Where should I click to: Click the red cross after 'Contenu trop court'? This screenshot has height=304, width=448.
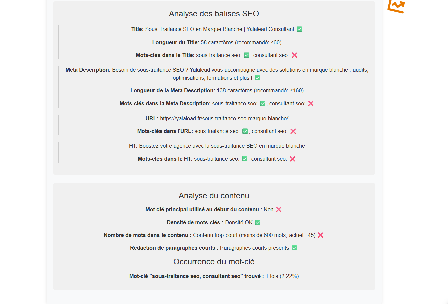[x=321, y=235]
